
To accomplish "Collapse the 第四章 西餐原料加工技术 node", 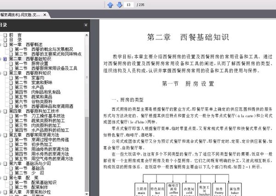I will point(0,111).
